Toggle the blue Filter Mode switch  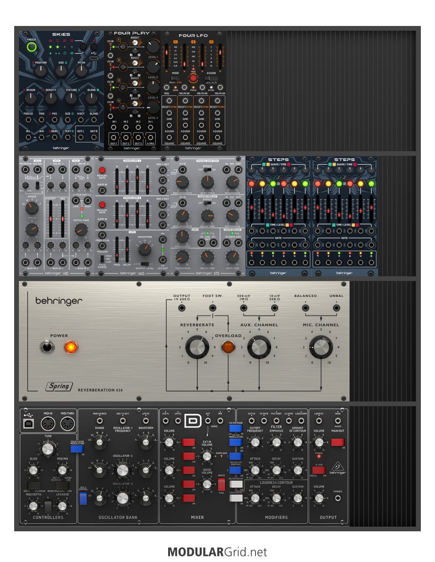235,428
